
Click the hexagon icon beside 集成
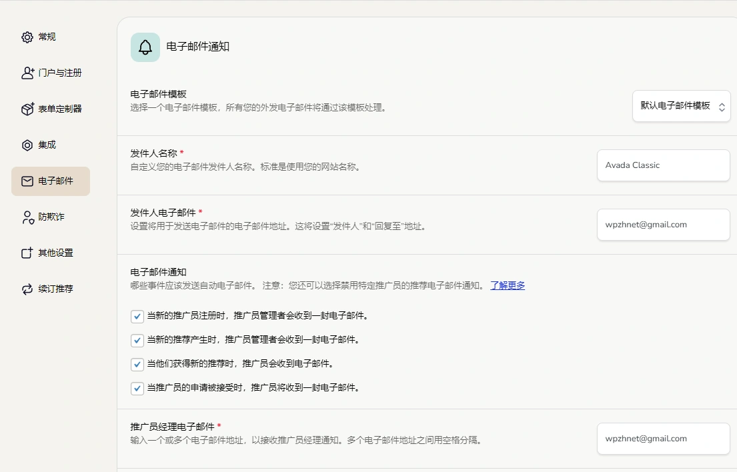coord(27,145)
